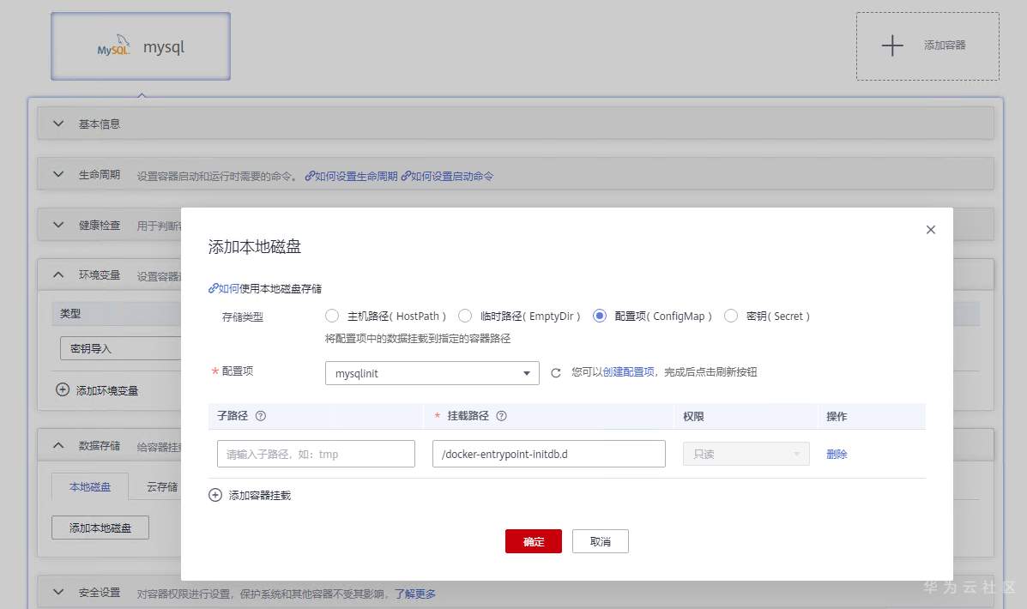Screen dimensions: 1027x609
Task: Expand the 健康检查 section
Action: [58, 225]
